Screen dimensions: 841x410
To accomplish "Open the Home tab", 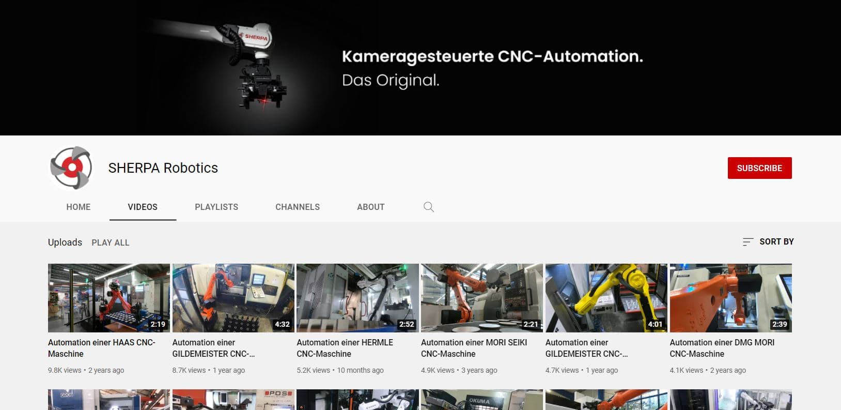I will (x=79, y=207).
